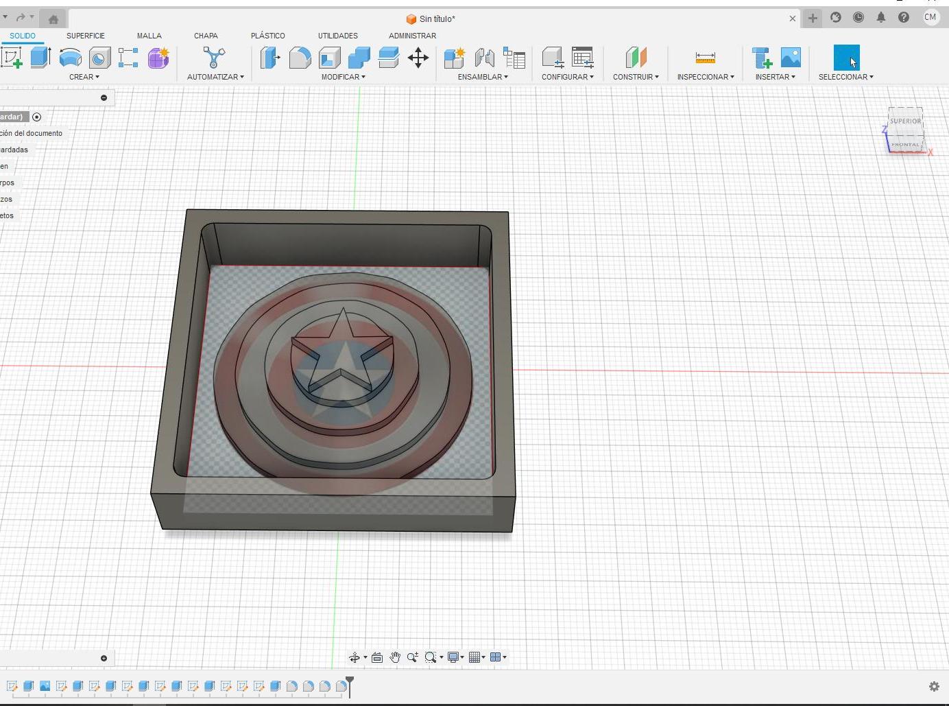Open the extensions icon next to the new tab button
The image size is (949, 706).
836,17
